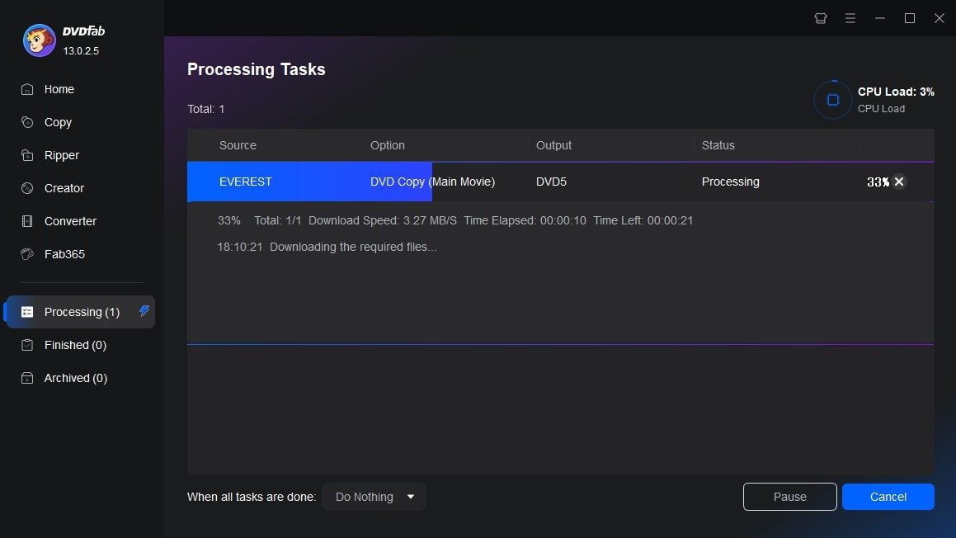The image size is (956, 538).
Task: Click the Ripper icon in the sidebar
Action: pos(27,155)
